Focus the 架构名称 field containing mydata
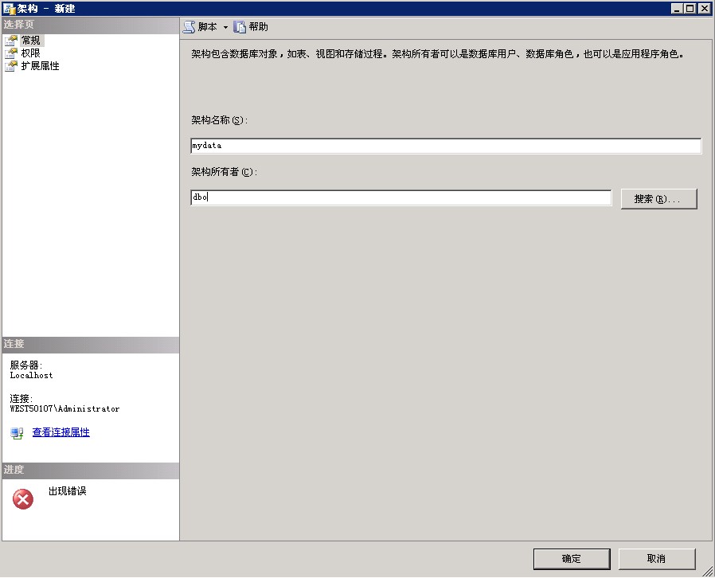This screenshot has height=578, width=715. click(x=446, y=146)
